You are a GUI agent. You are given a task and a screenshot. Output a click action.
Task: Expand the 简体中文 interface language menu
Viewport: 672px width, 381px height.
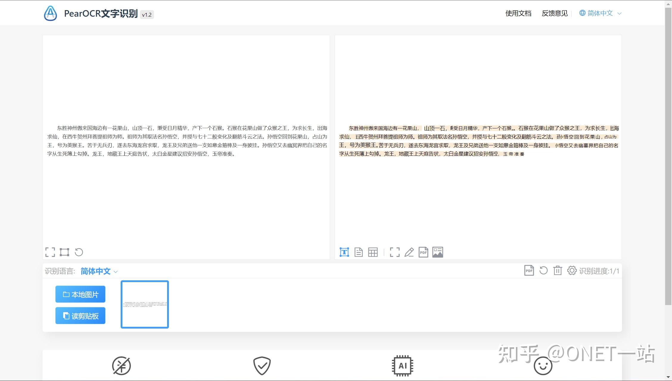pos(600,13)
